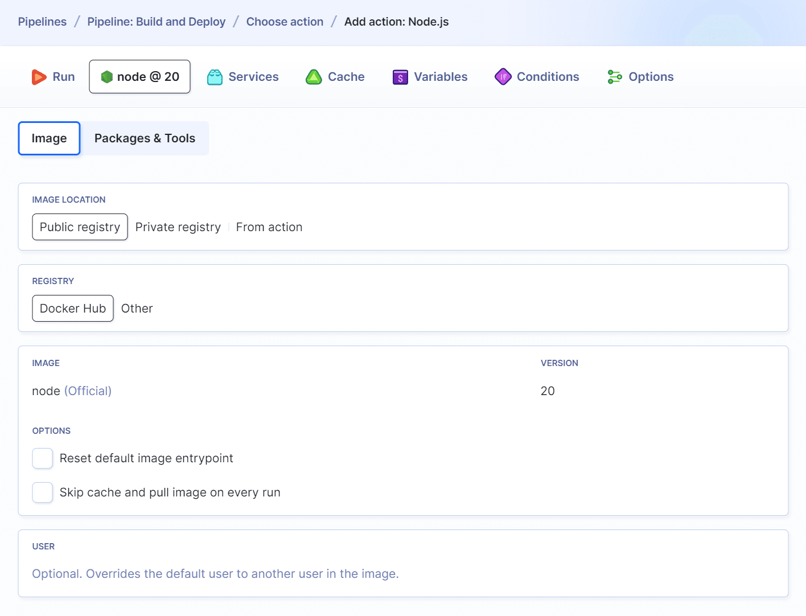Click the Conditions diamond icon
806x616 pixels.
coord(503,77)
